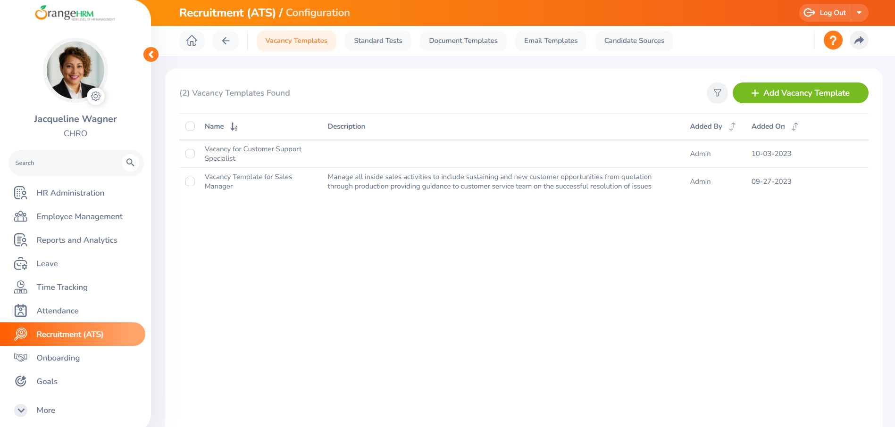
Task: Switch to the Standard Tests tab
Action: [x=378, y=41]
